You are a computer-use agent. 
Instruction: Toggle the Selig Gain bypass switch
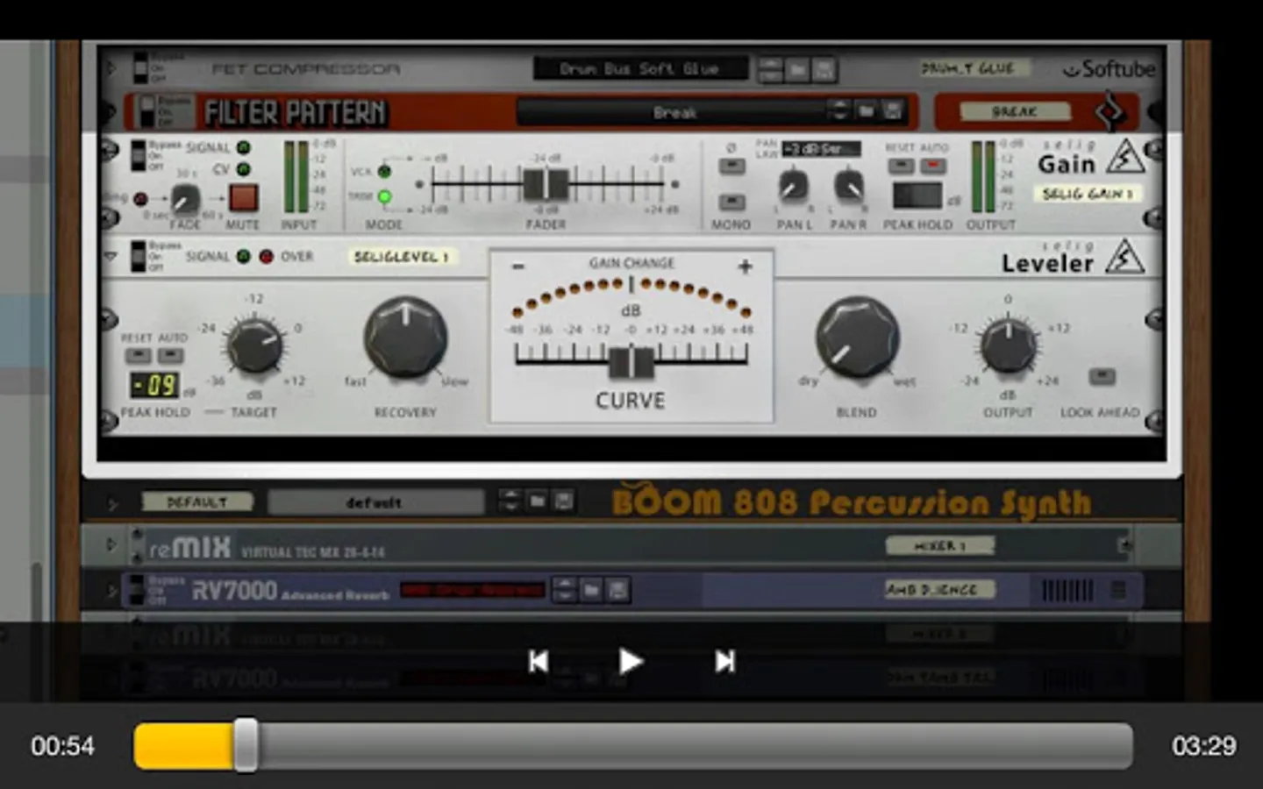coord(139,155)
